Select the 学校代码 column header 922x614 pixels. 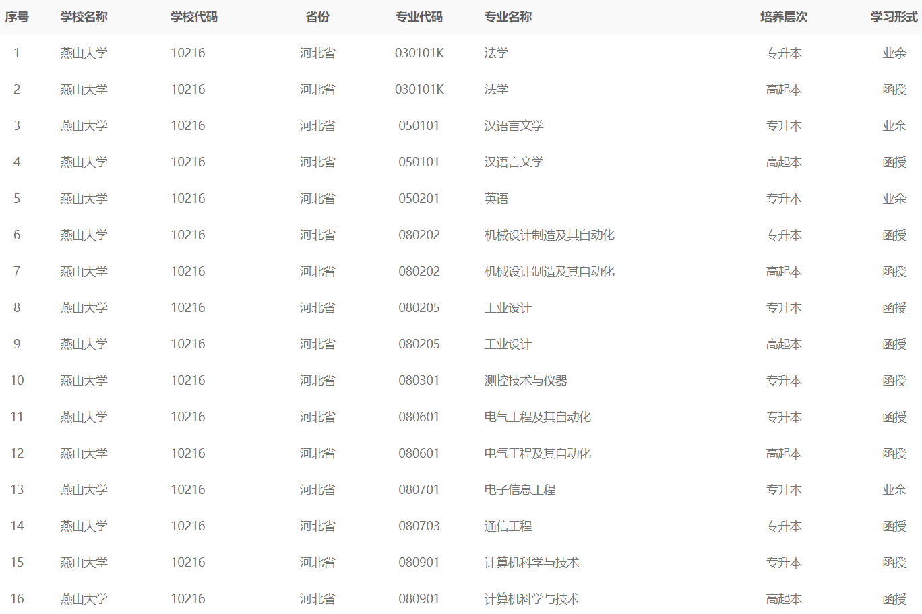point(194,17)
